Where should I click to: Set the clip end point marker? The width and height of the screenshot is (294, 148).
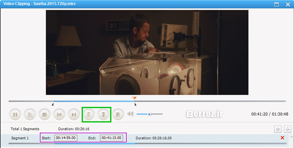104,115
